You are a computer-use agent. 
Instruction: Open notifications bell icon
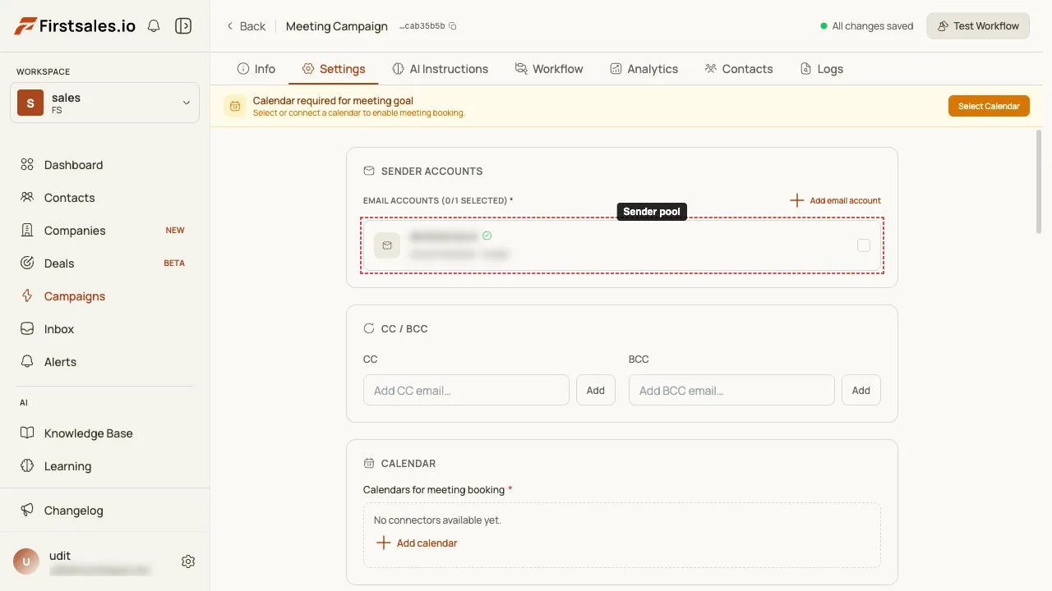(154, 26)
